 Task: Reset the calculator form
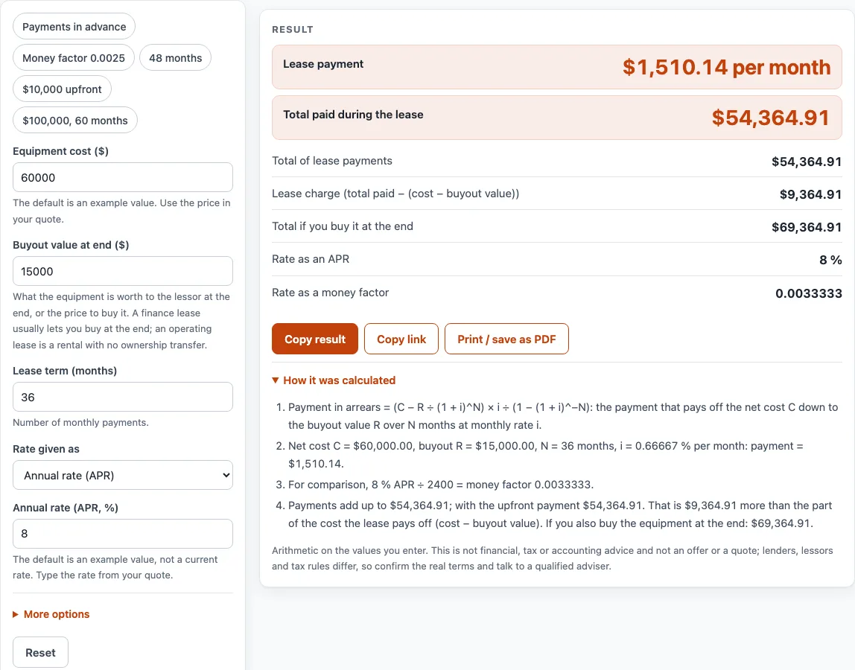pos(40,653)
